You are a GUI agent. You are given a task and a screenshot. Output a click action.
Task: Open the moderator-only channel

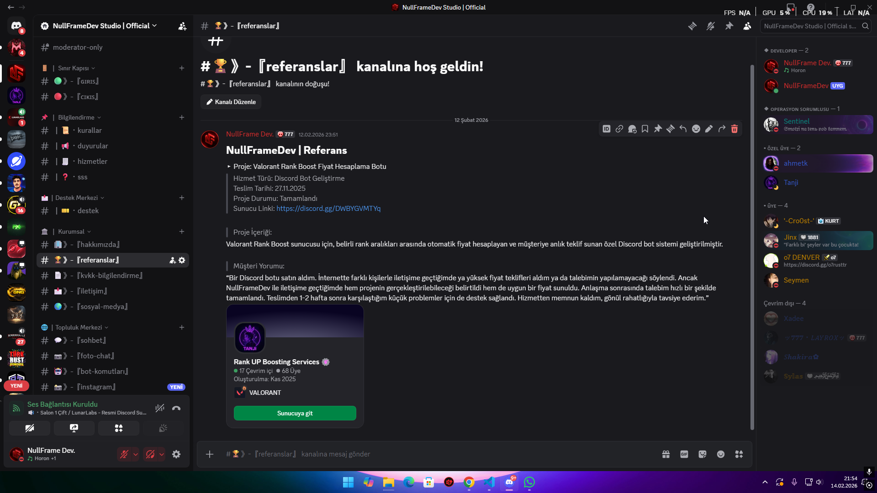[113, 47]
